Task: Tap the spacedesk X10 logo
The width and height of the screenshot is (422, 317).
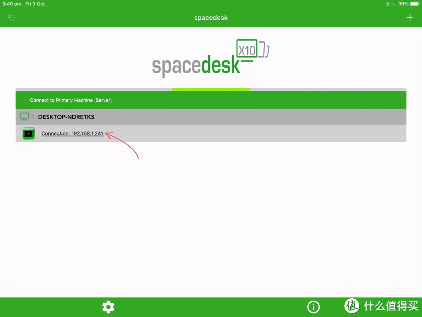Action: click(211, 58)
